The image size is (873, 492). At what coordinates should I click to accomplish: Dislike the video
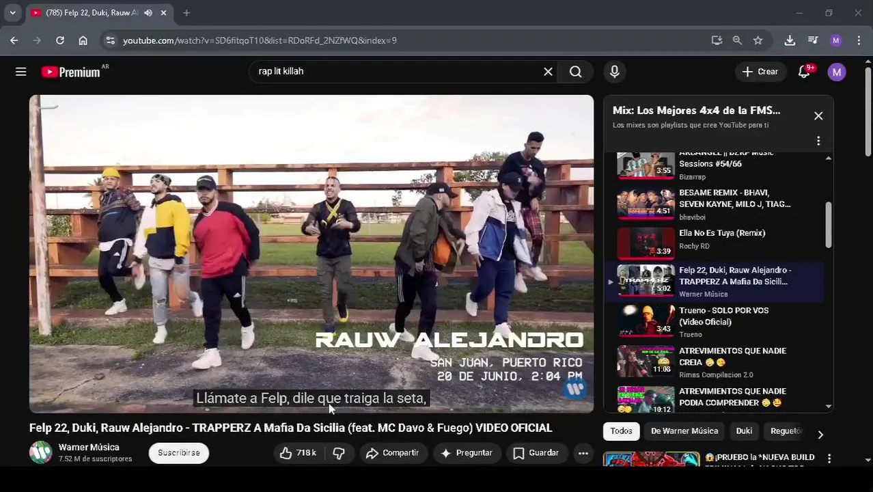coord(339,453)
